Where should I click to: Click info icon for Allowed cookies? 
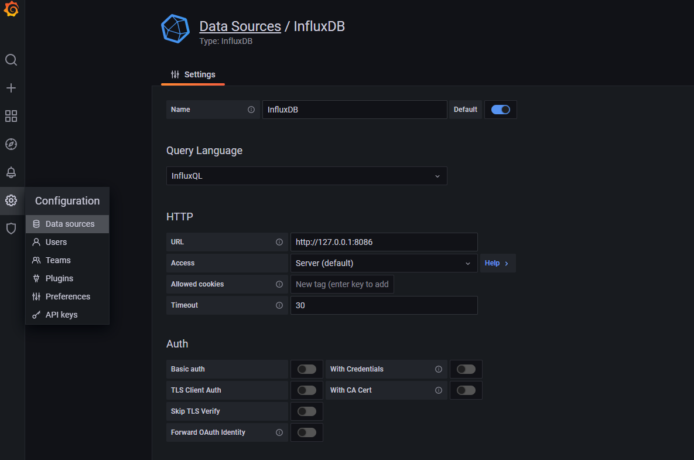[279, 284]
